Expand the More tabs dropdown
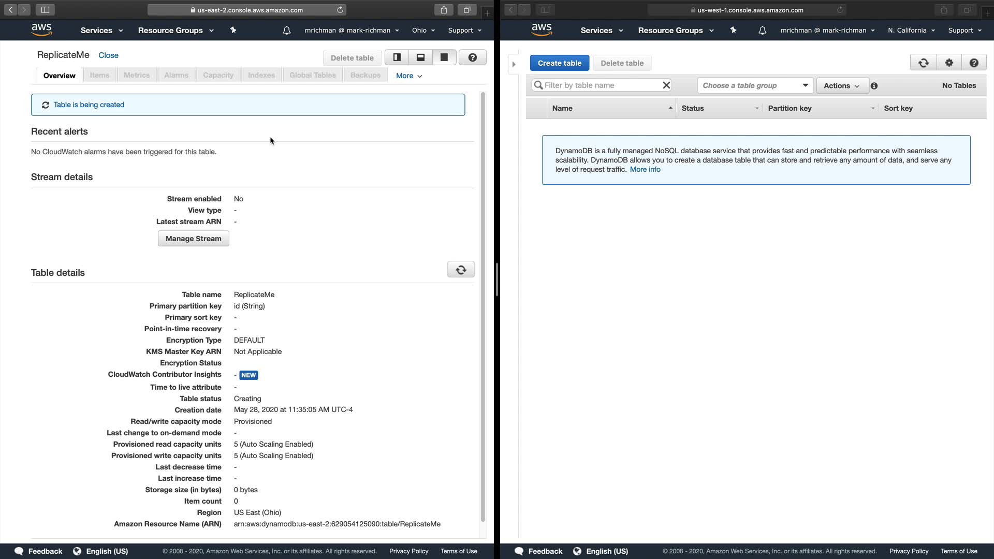The width and height of the screenshot is (994, 559). [x=408, y=76]
